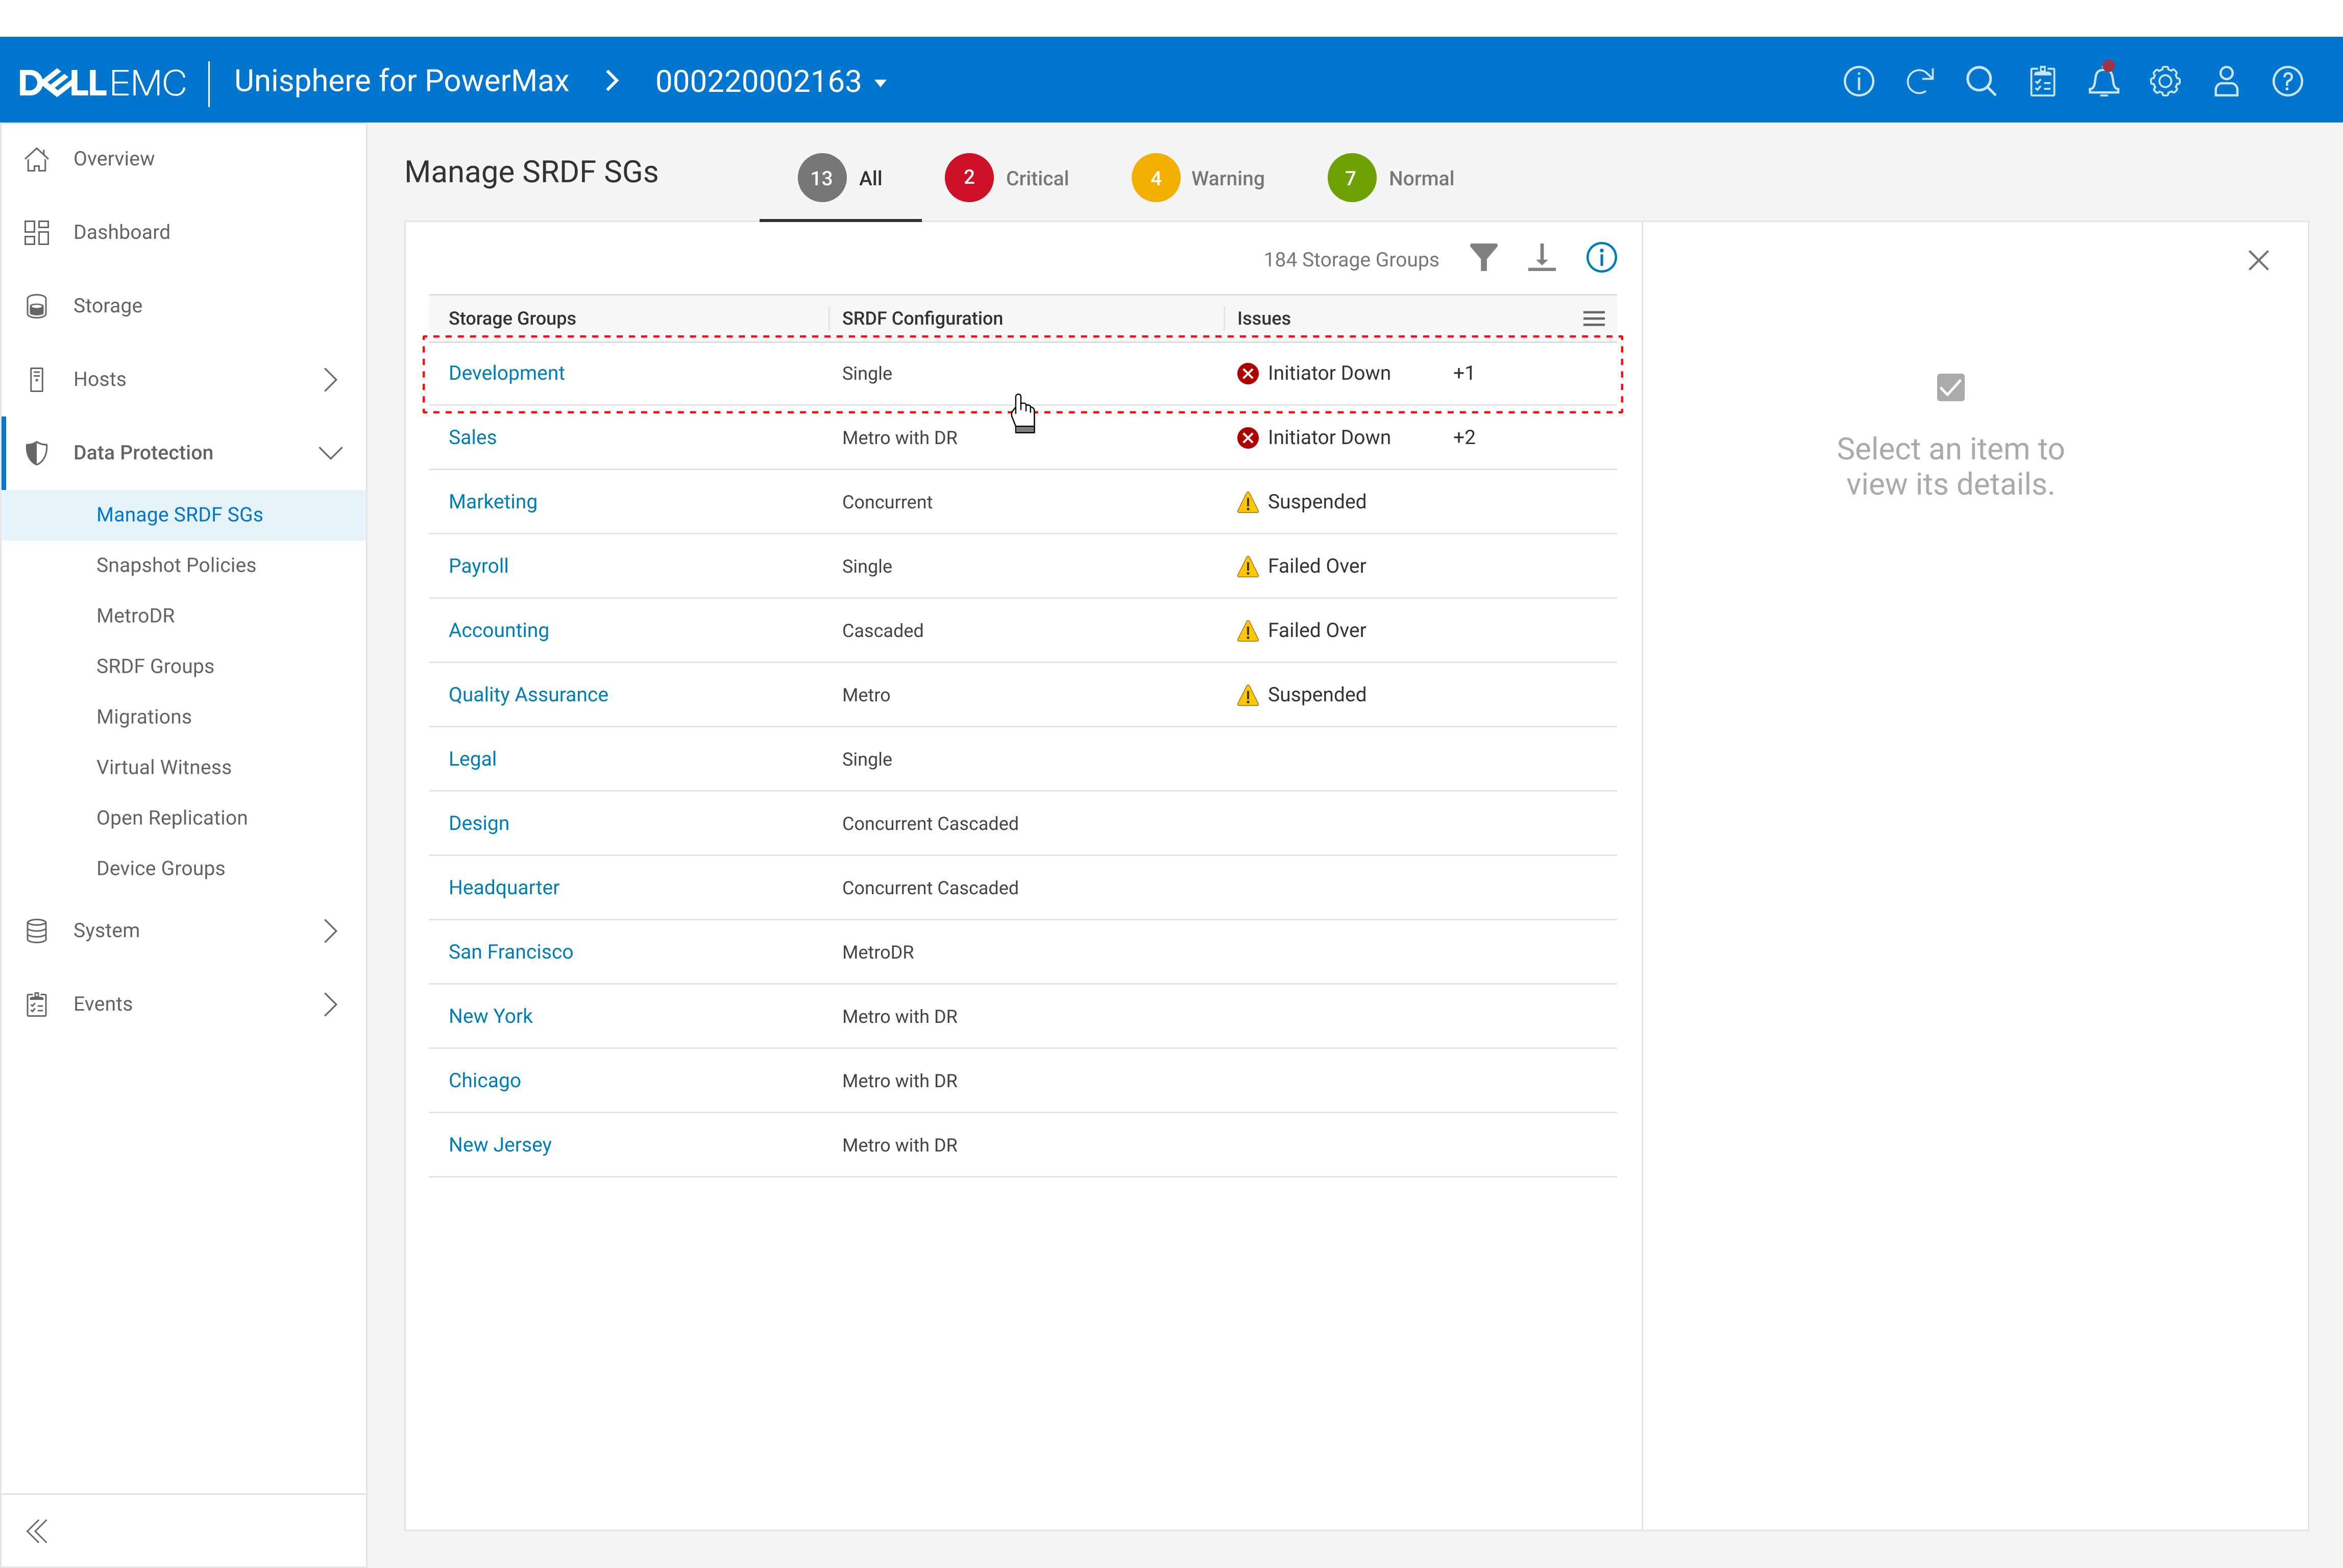Viewport: 2343px width, 1568px height.
Task: Collapse the Data Protection section
Action: pos(330,453)
